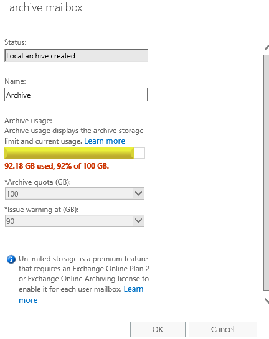Click the vertical scrollbar track on the right

267,173
